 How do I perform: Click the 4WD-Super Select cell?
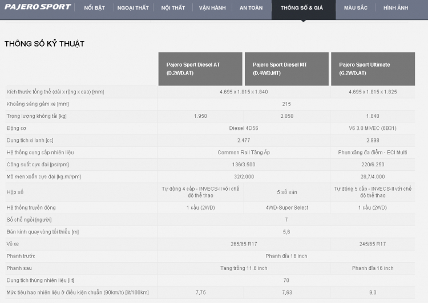click(286, 207)
